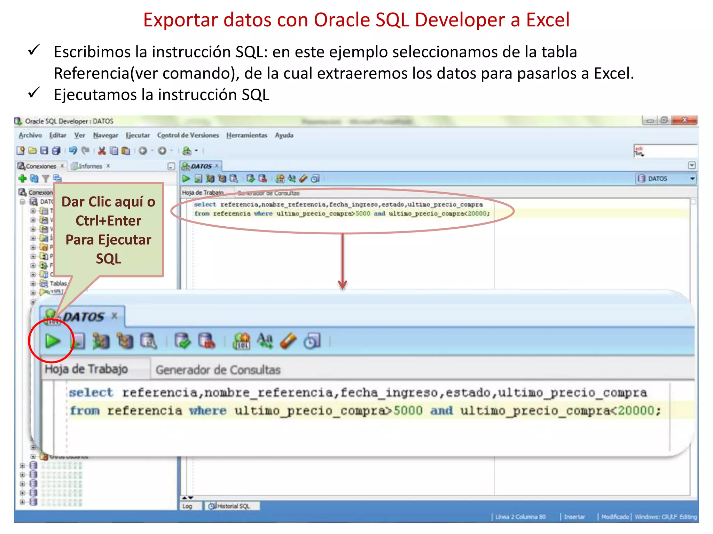This screenshot has width=713, height=534.
Task: Add a new connection with green plus
Action: [x=22, y=179]
